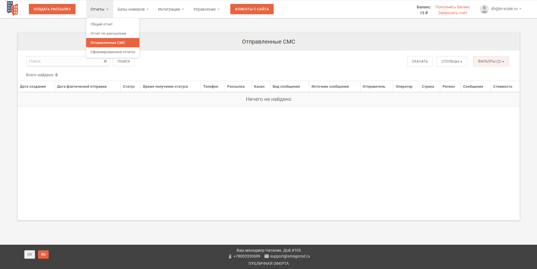Click СОЗДАТЬ РАССЫЛКУ button
537x269 pixels.
click(x=52, y=9)
